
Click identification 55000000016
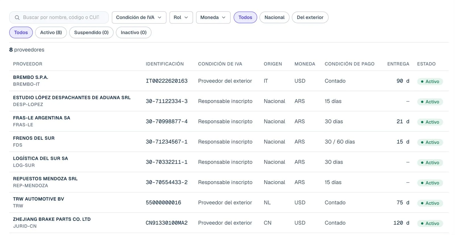[164, 203]
